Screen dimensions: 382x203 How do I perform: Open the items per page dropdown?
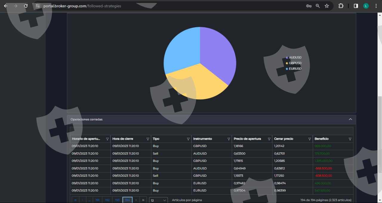click(158, 200)
